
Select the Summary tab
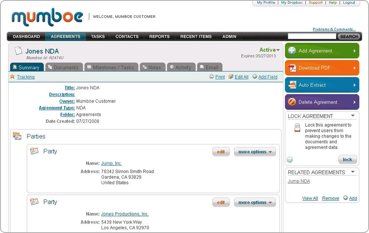point(27,67)
